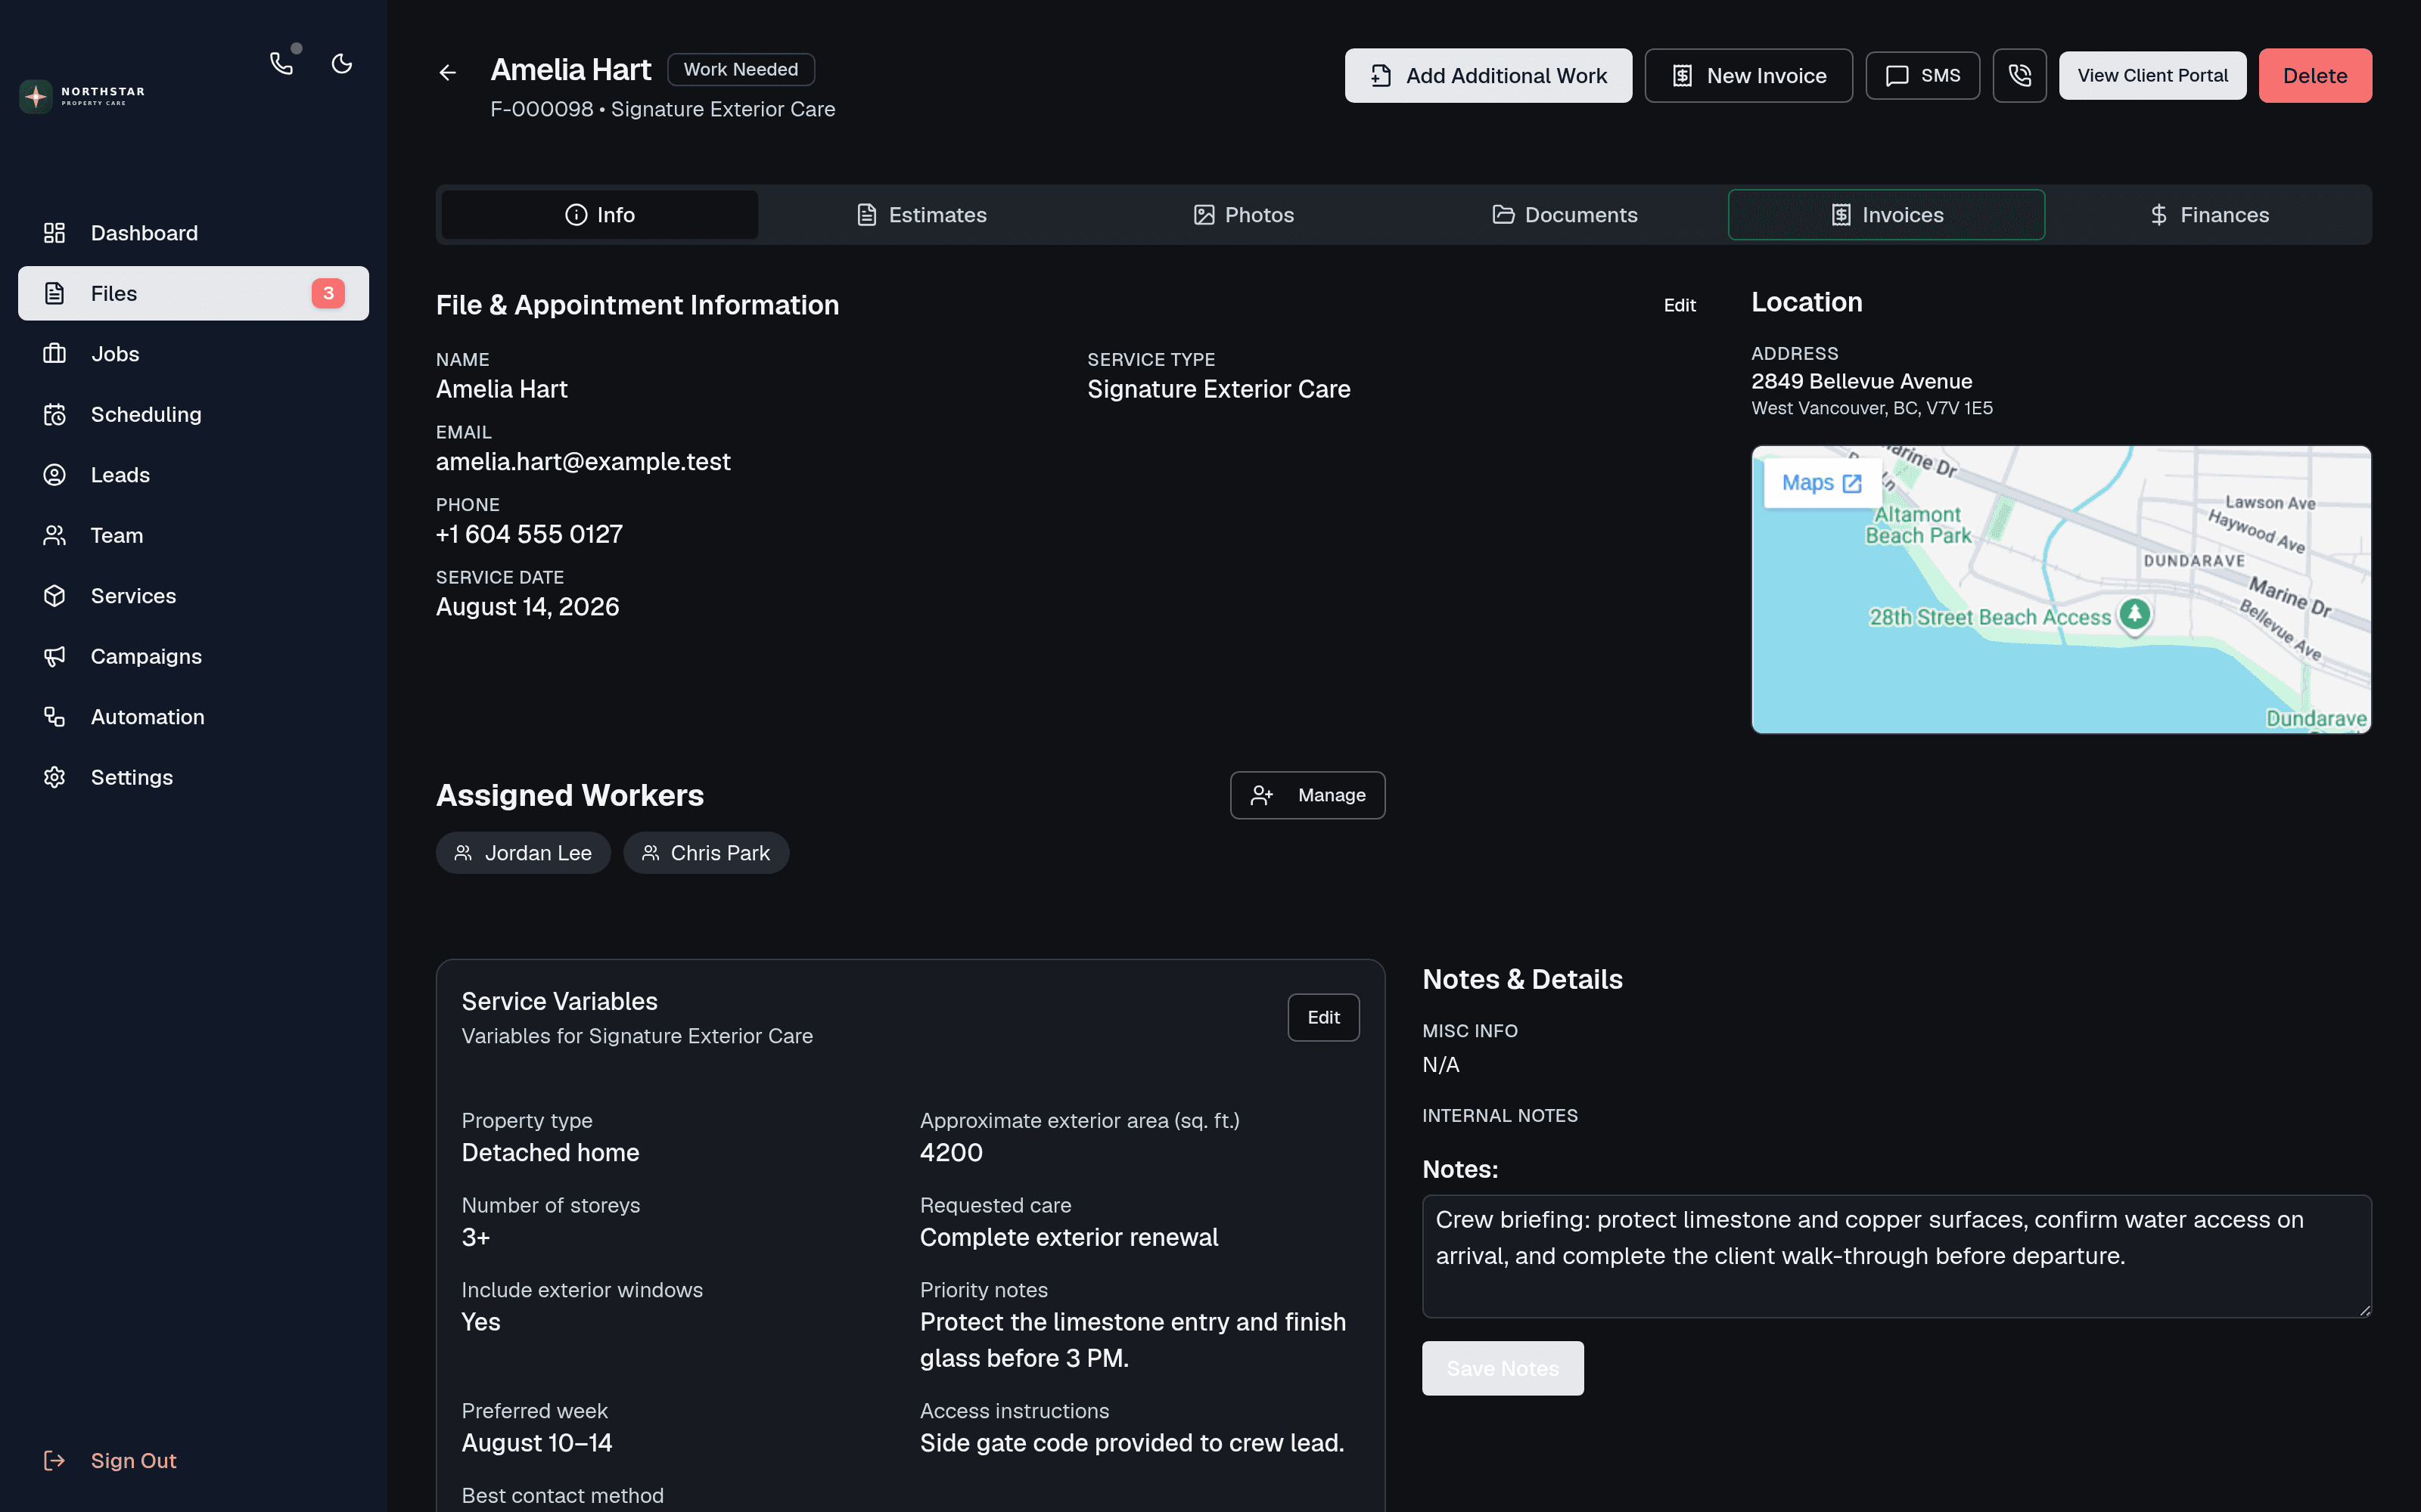Open the Photos tab
Viewport: 2421px width, 1512px height.
pos(1242,215)
